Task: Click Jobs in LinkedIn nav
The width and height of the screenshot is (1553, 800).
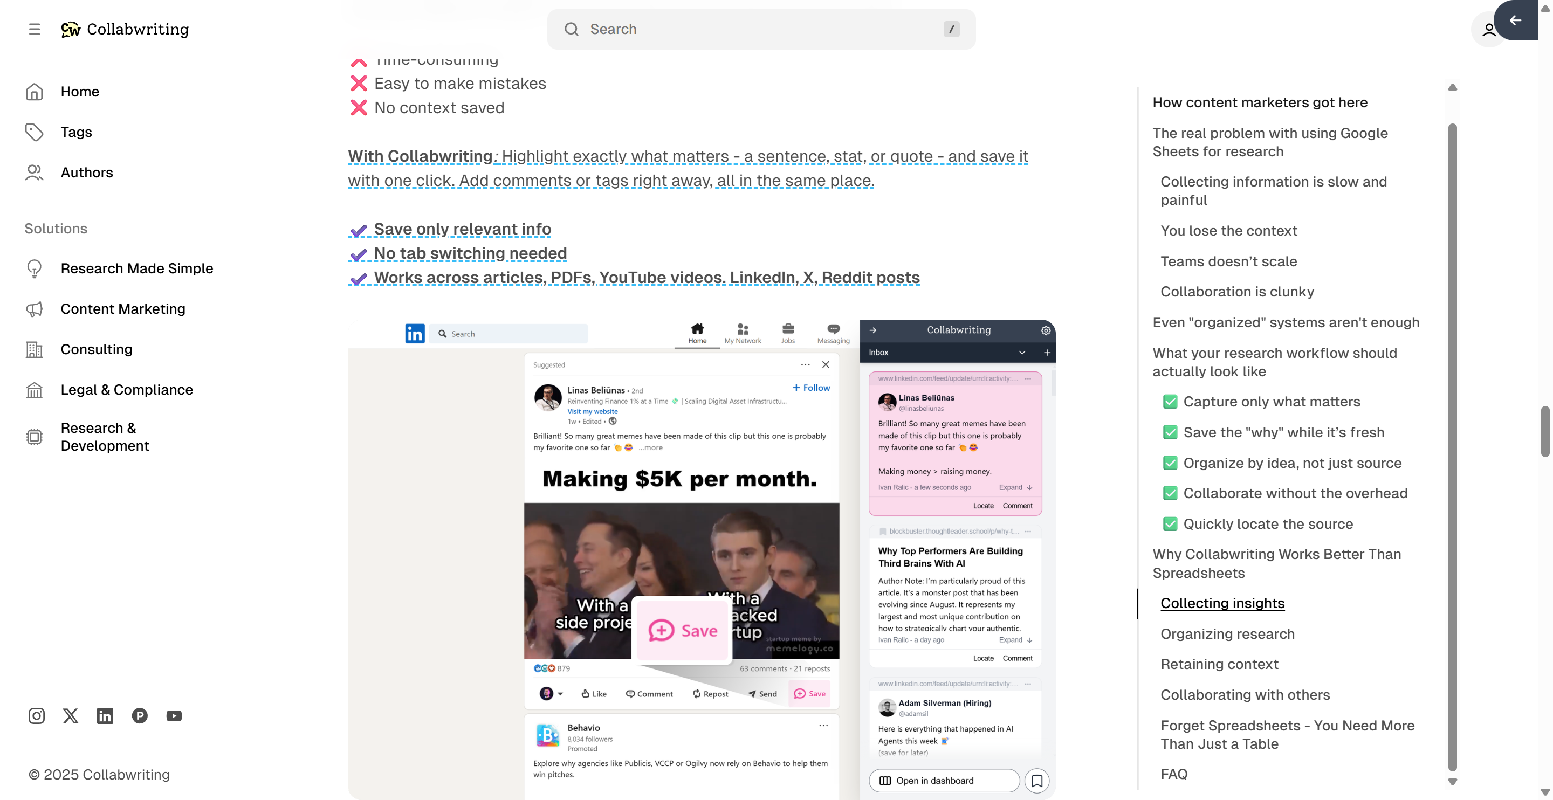Action: (x=787, y=333)
